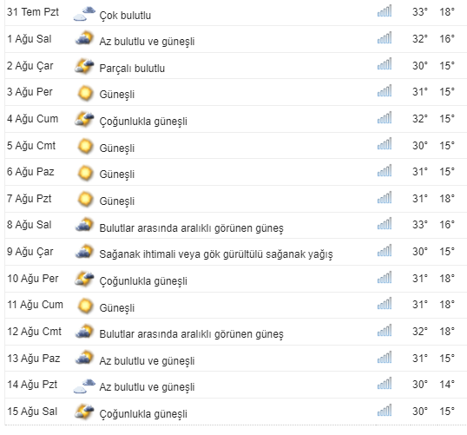Click the signal bars icon in 14 Ağu Pzt row

(385, 384)
